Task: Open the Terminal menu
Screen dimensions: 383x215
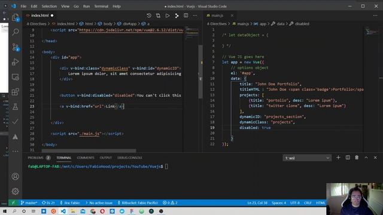Action: 101,7
